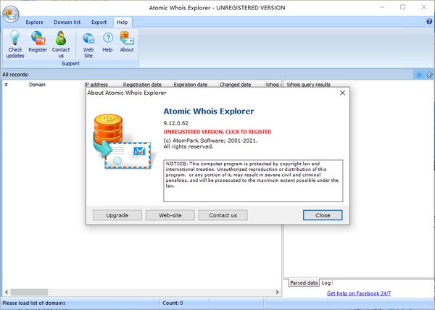Click Please load list of domains status text
Image resolution: width=435 pixels, height=310 pixels.
coord(34,303)
